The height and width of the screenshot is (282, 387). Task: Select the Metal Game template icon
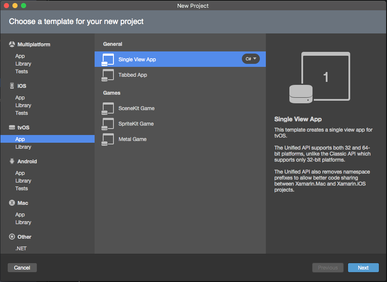[x=107, y=139]
